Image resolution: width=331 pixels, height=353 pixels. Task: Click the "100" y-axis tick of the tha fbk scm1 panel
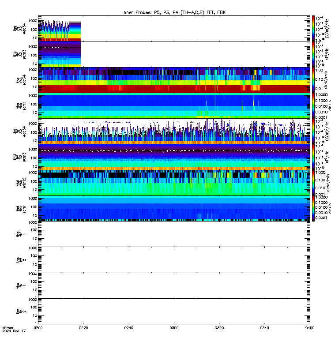pos(34,104)
